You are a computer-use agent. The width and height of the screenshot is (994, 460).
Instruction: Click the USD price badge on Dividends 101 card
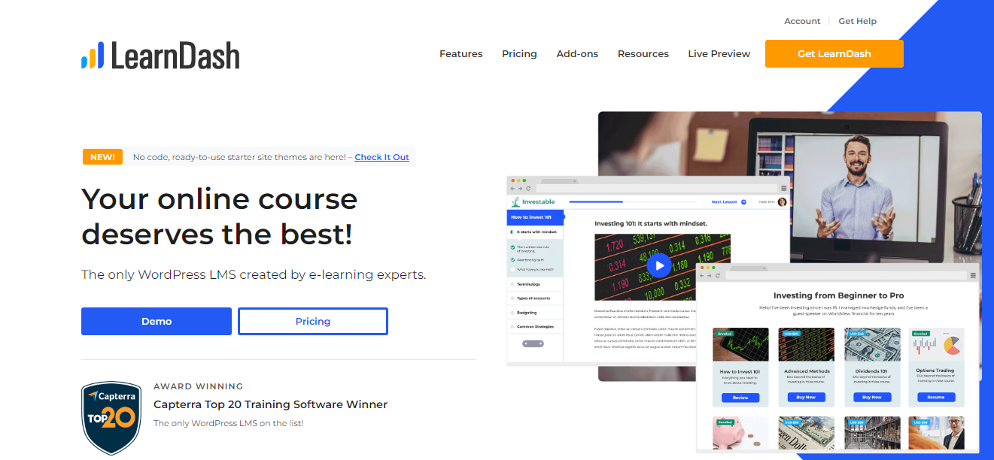pyautogui.click(x=856, y=333)
